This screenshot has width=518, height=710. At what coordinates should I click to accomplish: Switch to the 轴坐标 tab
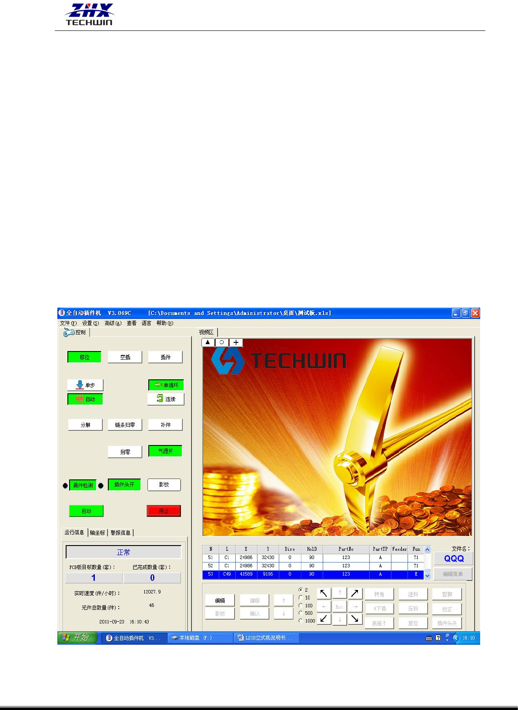coord(97,533)
